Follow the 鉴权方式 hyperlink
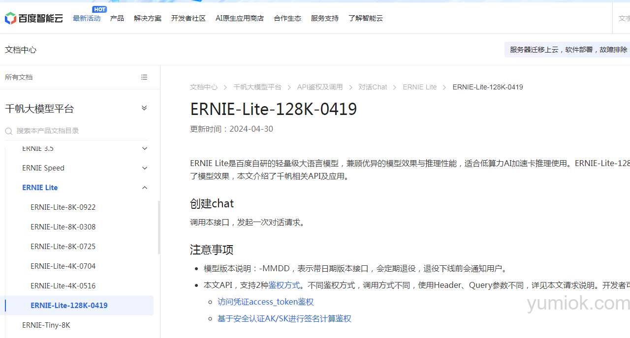Screen dimensions: 630x338 (284, 285)
